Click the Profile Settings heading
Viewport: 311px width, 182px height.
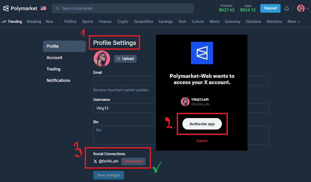[x=115, y=43]
